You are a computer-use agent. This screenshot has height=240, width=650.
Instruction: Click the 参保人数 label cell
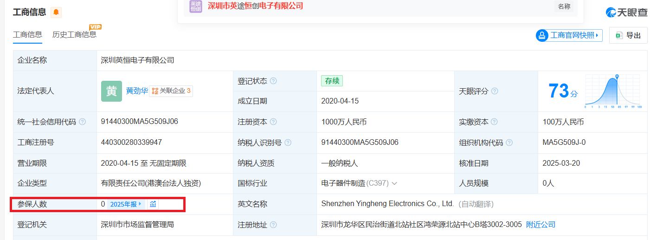click(x=55, y=204)
